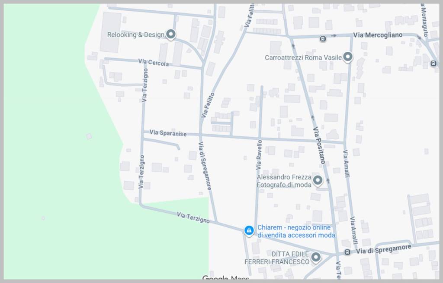Image resolution: width=443 pixels, height=283 pixels.
Task: Open Chiarem negozio online label link
Action: [x=296, y=231]
